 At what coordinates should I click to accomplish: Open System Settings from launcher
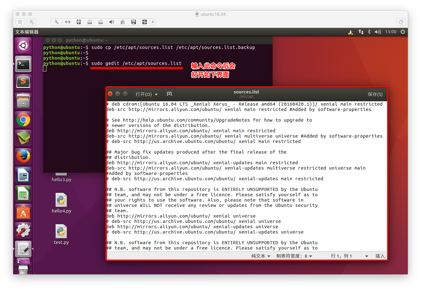(23, 230)
